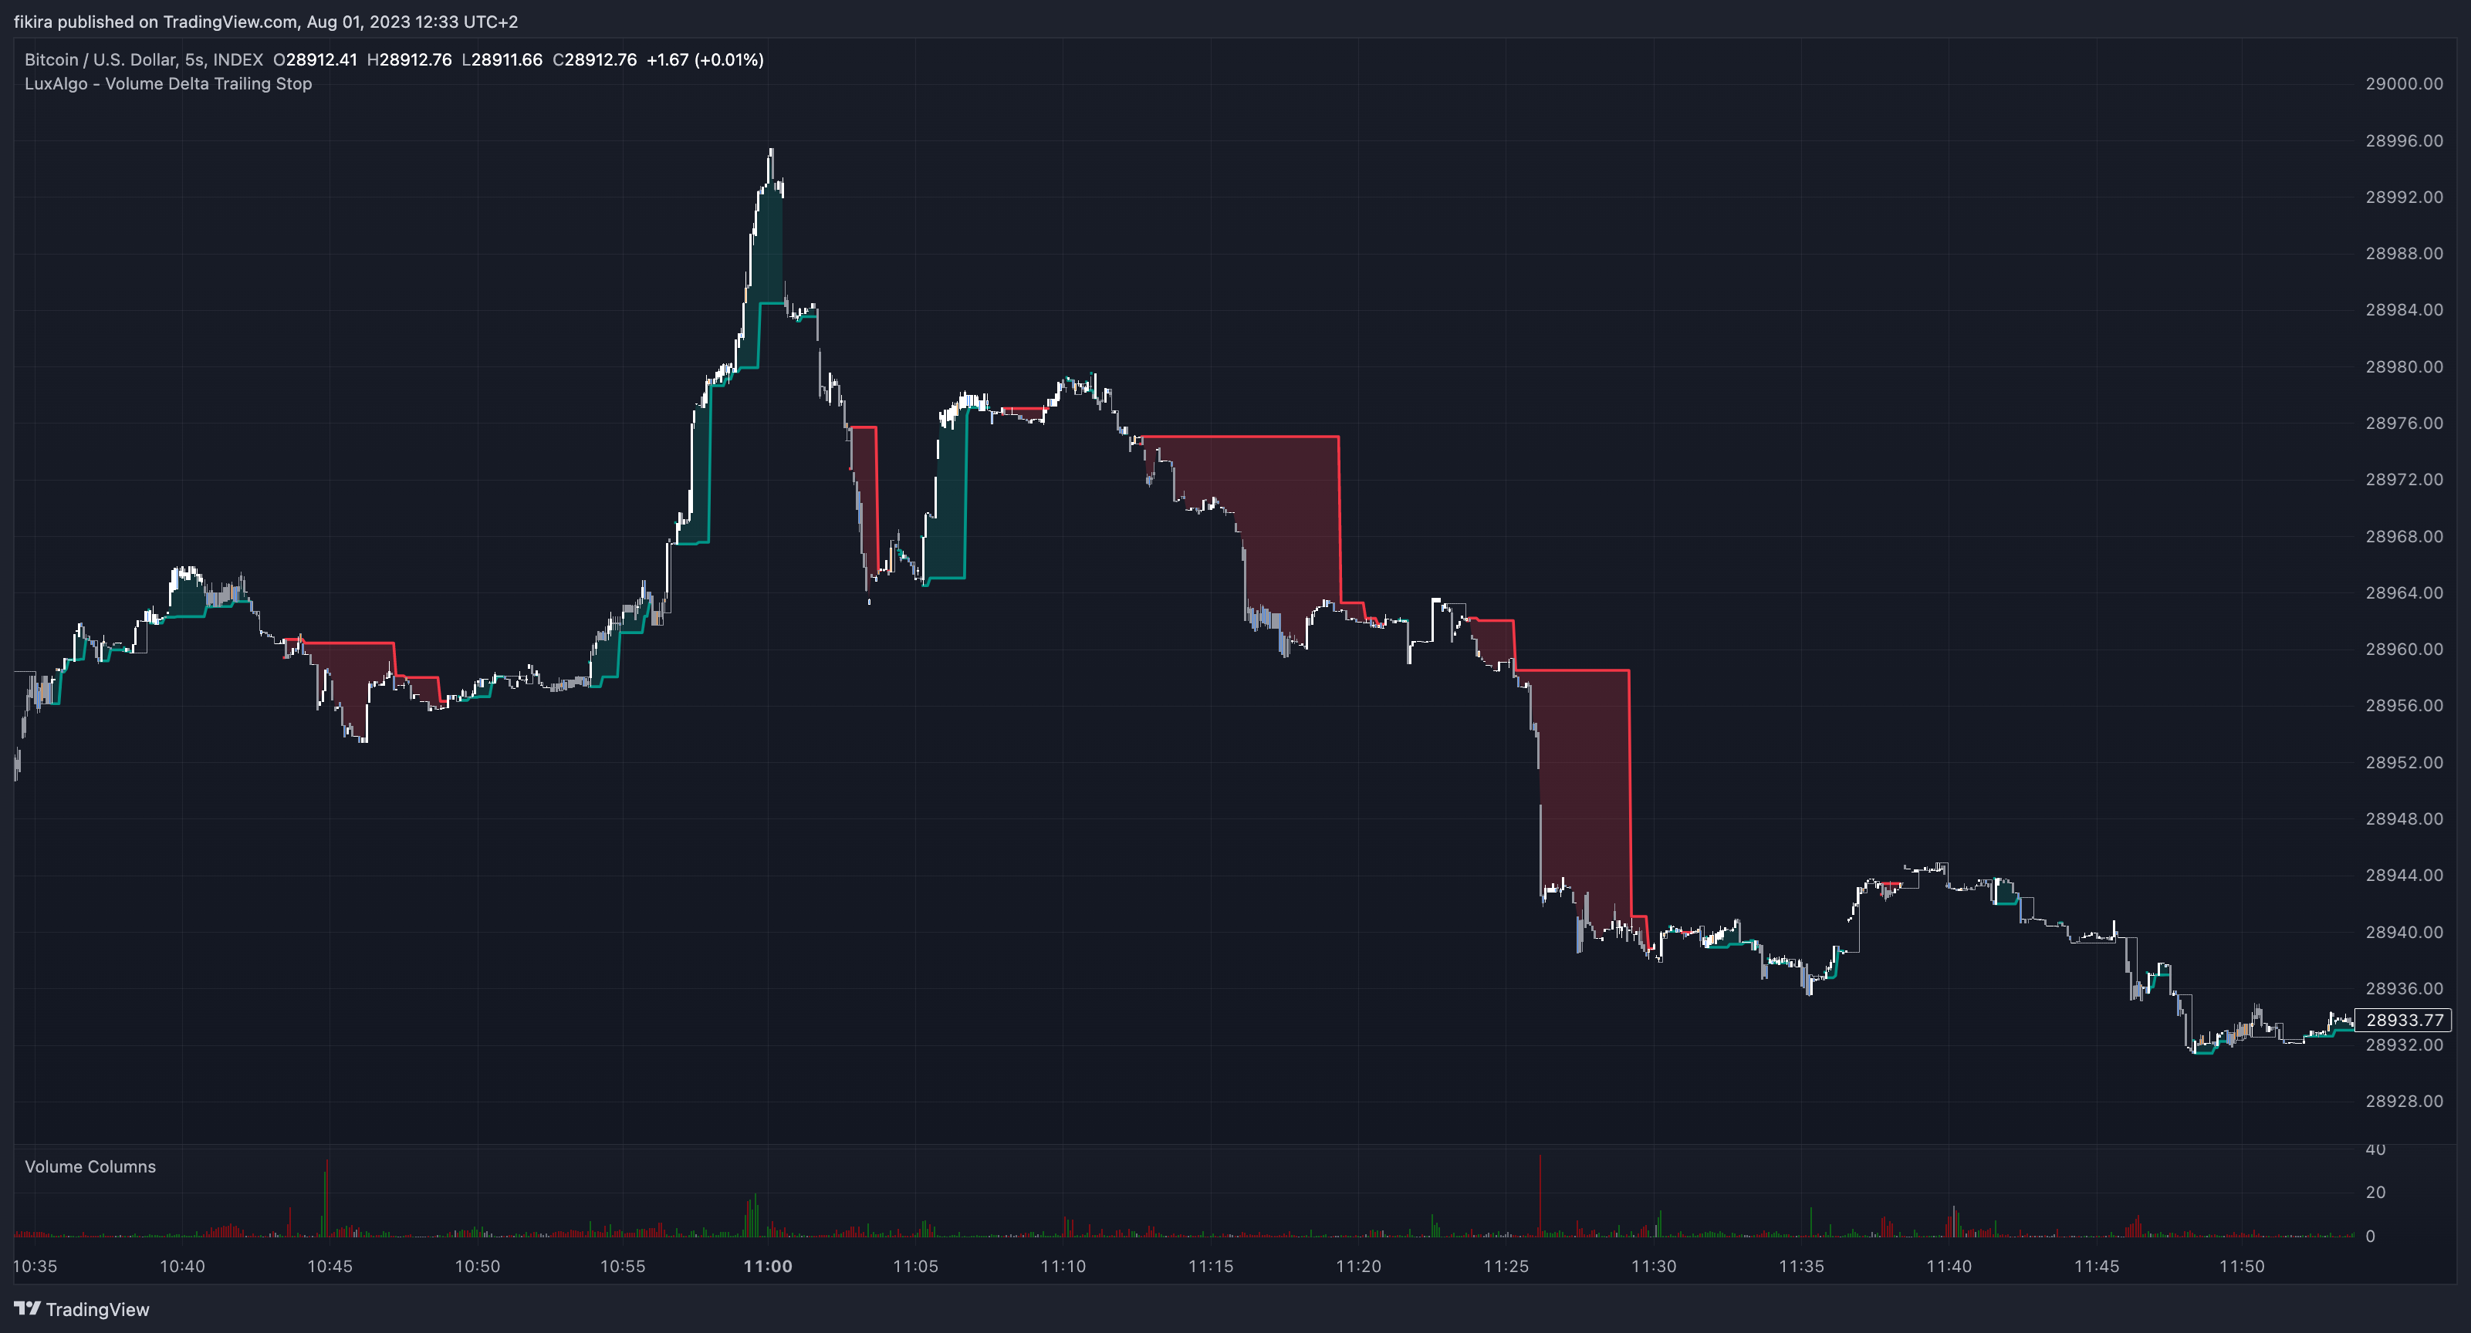Screen dimensions: 2471x1333
Task: Click the change value +1.67 (+0.01%)
Action: pyautogui.click(x=705, y=59)
